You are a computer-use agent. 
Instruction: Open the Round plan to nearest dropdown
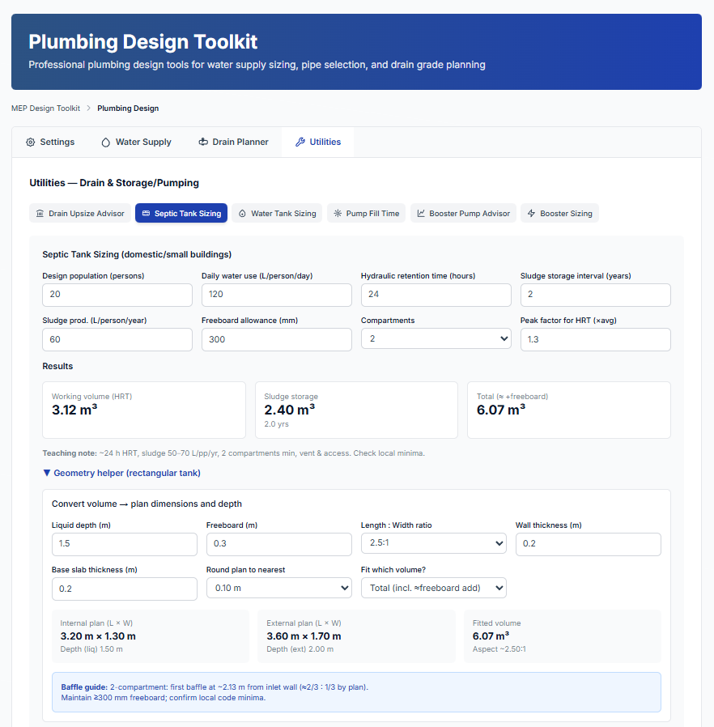point(278,589)
